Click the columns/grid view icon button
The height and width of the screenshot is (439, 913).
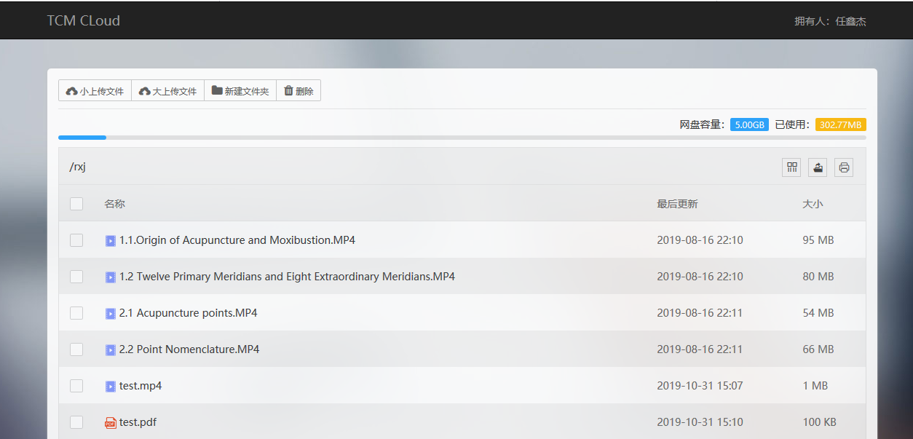click(791, 167)
